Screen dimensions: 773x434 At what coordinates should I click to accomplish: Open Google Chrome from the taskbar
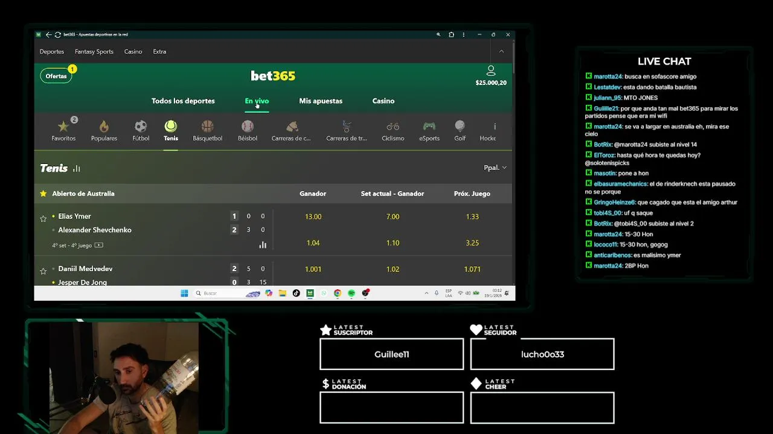tap(338, 294)
